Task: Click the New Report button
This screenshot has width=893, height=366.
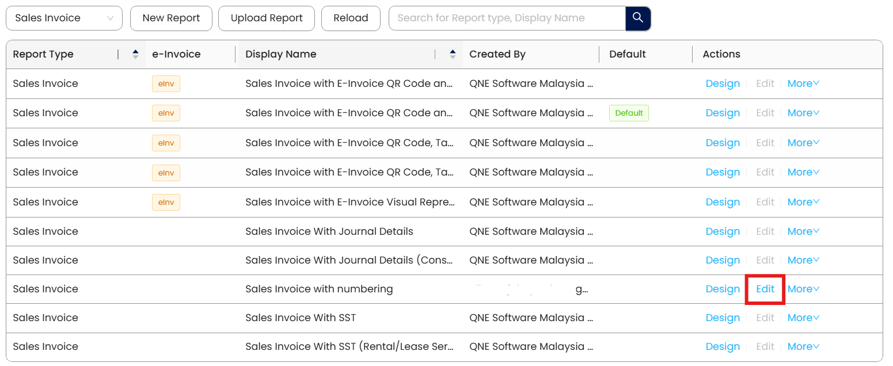Action: (x=171, y=18)
